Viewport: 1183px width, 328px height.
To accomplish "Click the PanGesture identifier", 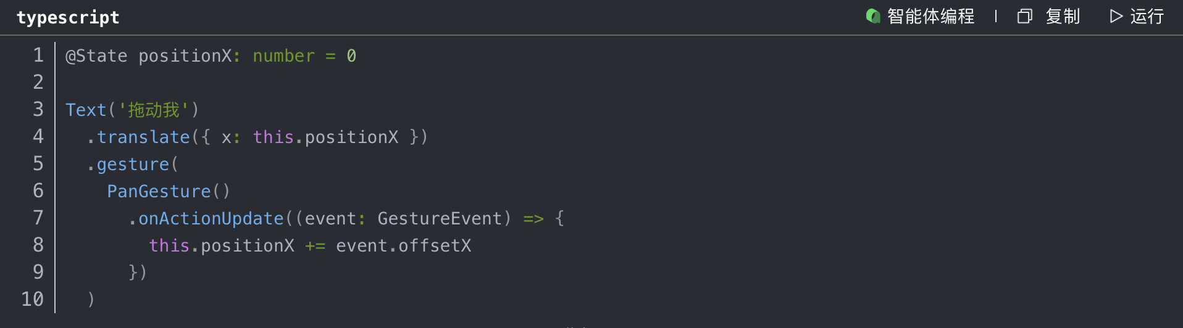I will tap(159, 192).
